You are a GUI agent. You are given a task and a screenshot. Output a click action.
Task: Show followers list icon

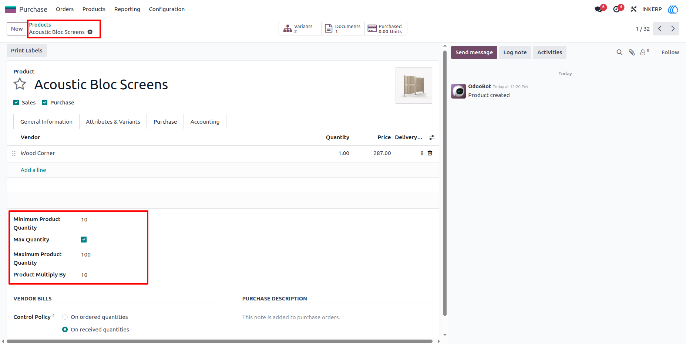tap(645, 52)
